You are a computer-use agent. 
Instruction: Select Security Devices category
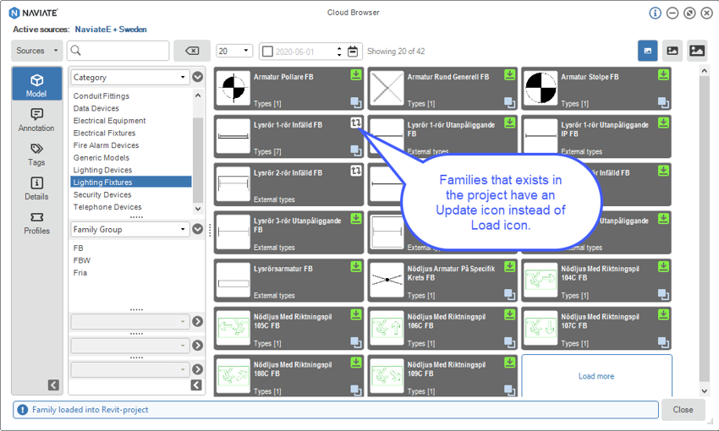coord(102,194)
